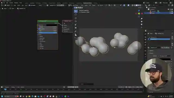Expand Specular section in Principled BSDF
This screenshot has height=98, width=174.
coord(41,40)
